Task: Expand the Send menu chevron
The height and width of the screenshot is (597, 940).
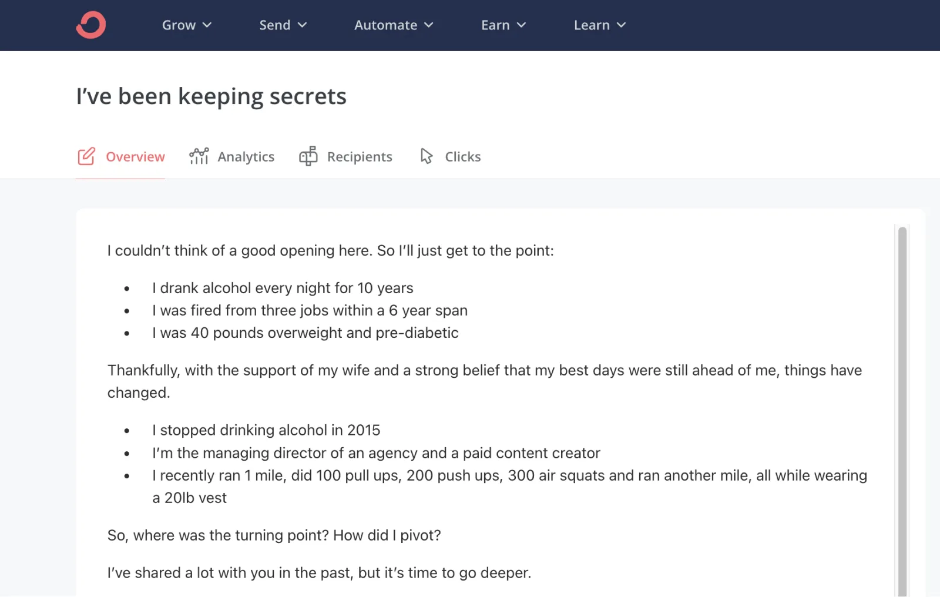Action: (303, 25)
